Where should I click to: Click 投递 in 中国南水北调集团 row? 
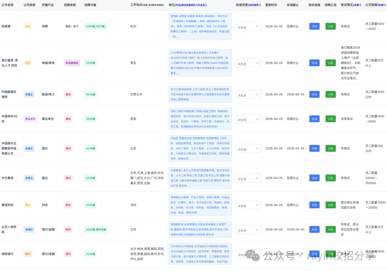pyautogui.click(x=314, y=149)
